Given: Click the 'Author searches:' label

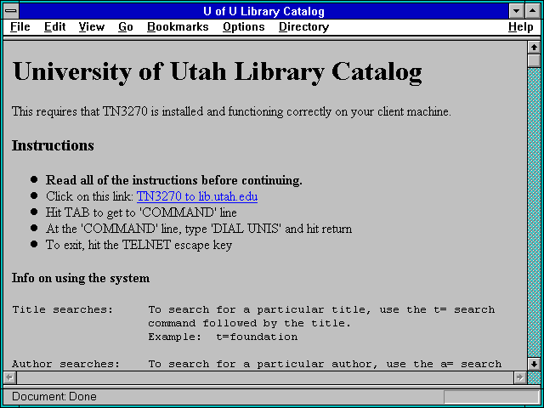Looking at the screenshot, I should [66, 364].
